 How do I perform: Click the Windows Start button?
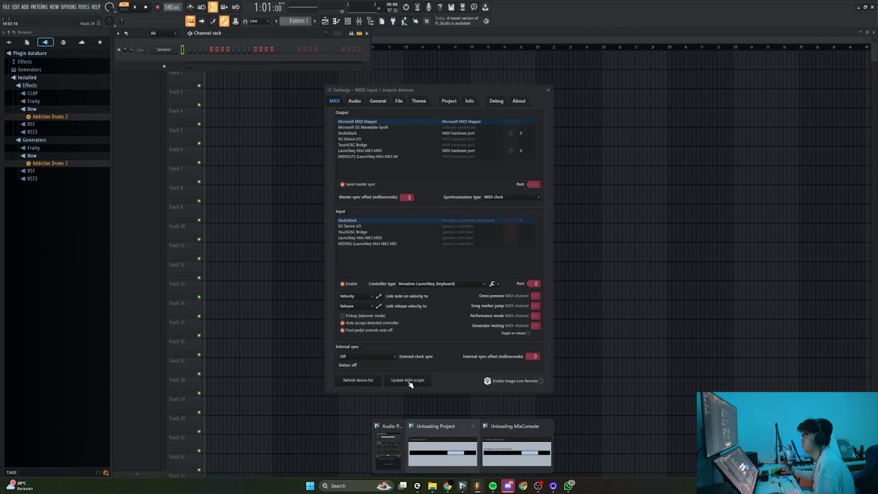click(x=310, y=486)
